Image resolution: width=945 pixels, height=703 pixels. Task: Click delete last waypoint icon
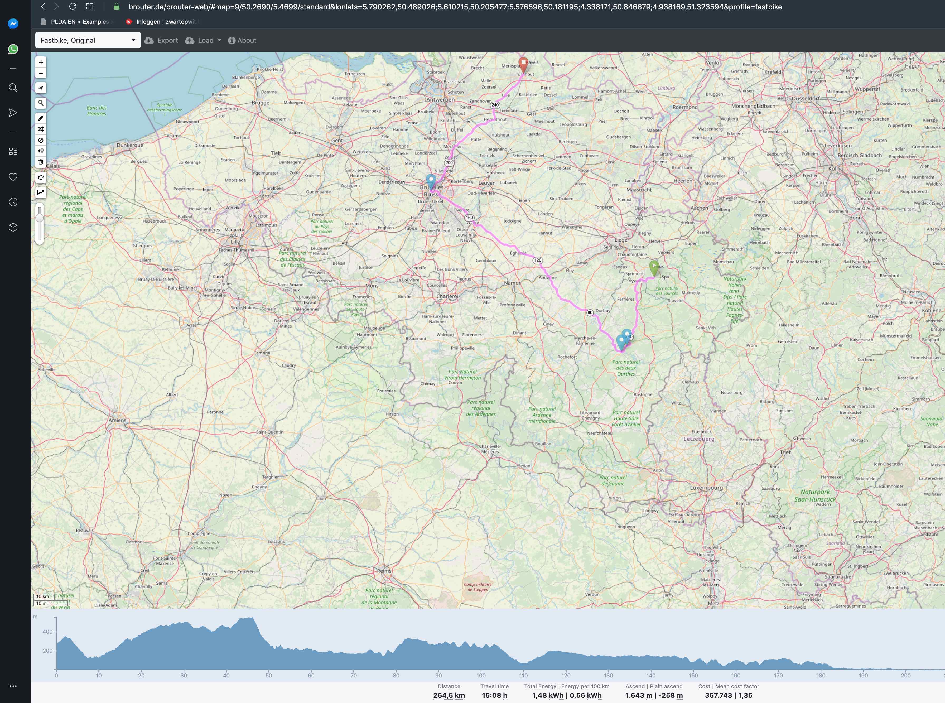tap(41, 151)
